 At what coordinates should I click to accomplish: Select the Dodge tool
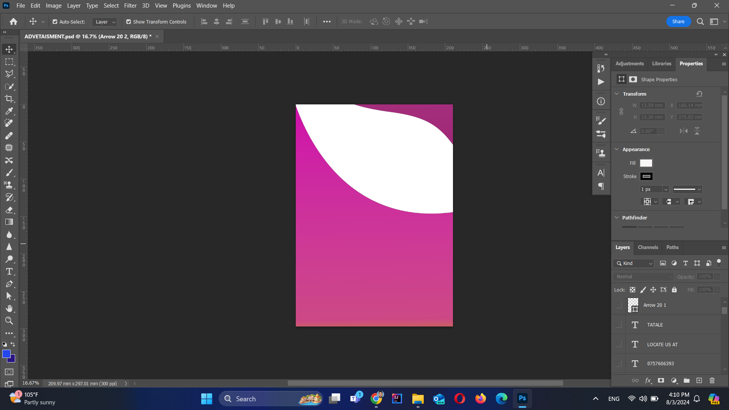click(9, 259)
